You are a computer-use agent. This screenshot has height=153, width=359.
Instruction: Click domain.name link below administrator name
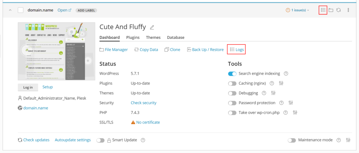click(x=36, y=108)
